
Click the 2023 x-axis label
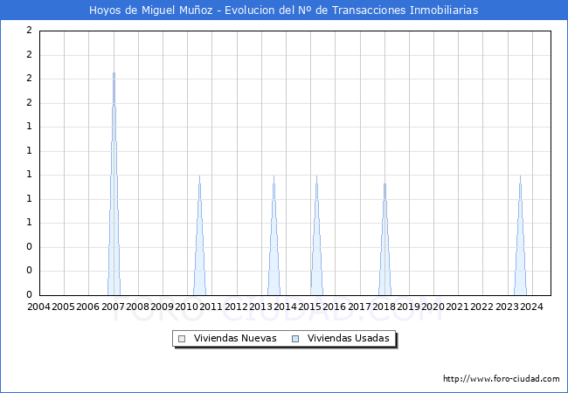[507, 307]
